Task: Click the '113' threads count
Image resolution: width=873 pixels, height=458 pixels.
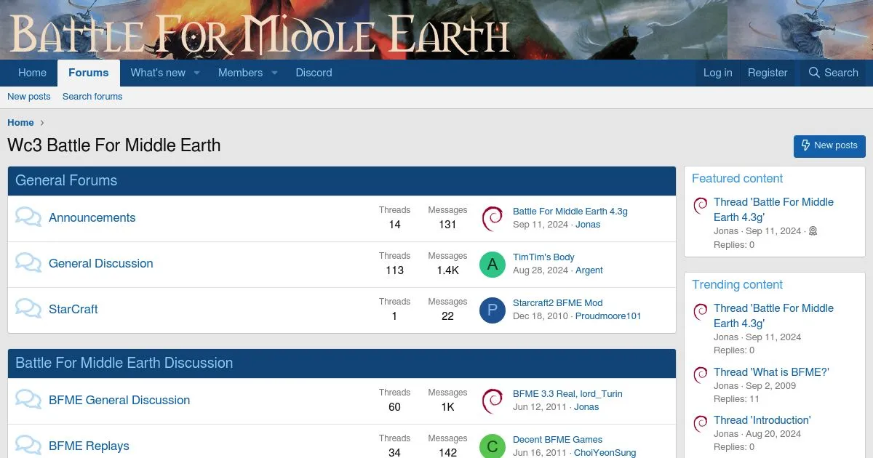Action: click(394, 270)
